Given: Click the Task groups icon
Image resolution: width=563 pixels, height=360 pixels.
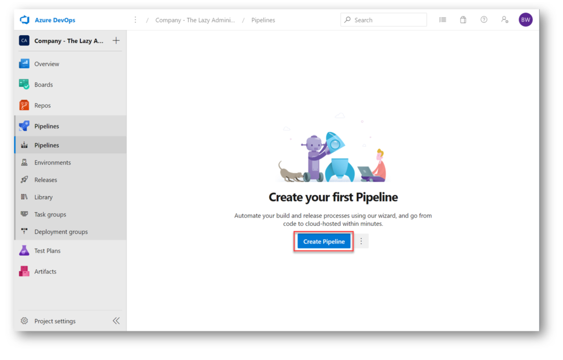Looking at the screenshot, I should pos(24,214).
